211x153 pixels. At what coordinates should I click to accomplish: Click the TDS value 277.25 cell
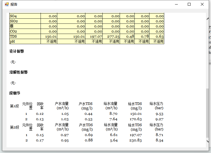[111, 36]
